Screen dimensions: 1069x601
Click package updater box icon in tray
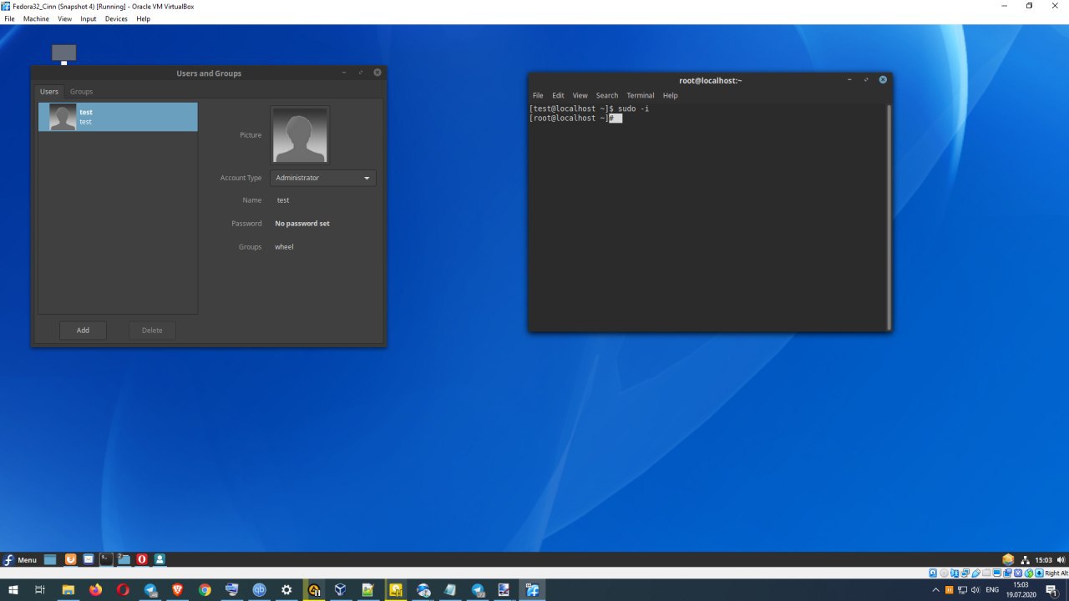click(1008, 559)
